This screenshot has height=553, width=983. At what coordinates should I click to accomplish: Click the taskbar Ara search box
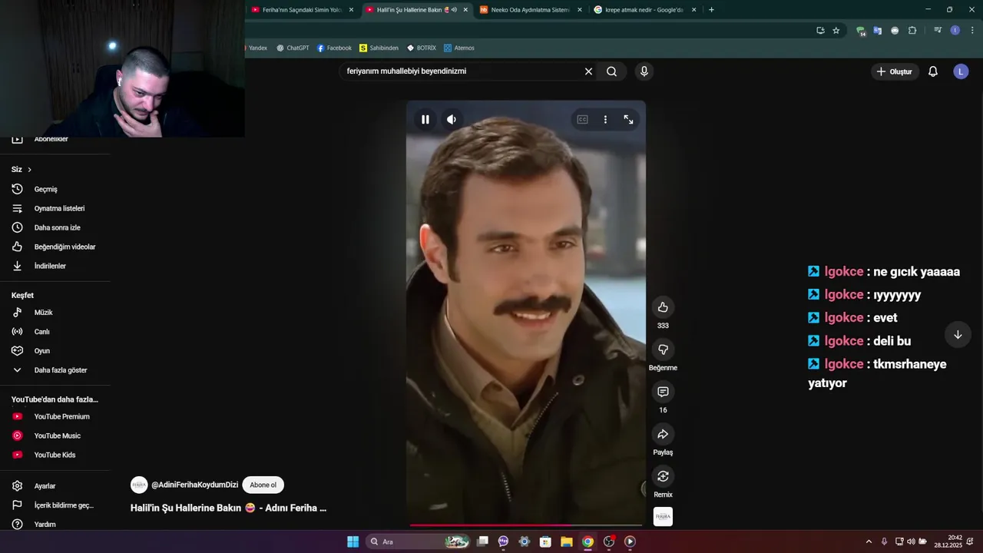click(x=419, y=541)
